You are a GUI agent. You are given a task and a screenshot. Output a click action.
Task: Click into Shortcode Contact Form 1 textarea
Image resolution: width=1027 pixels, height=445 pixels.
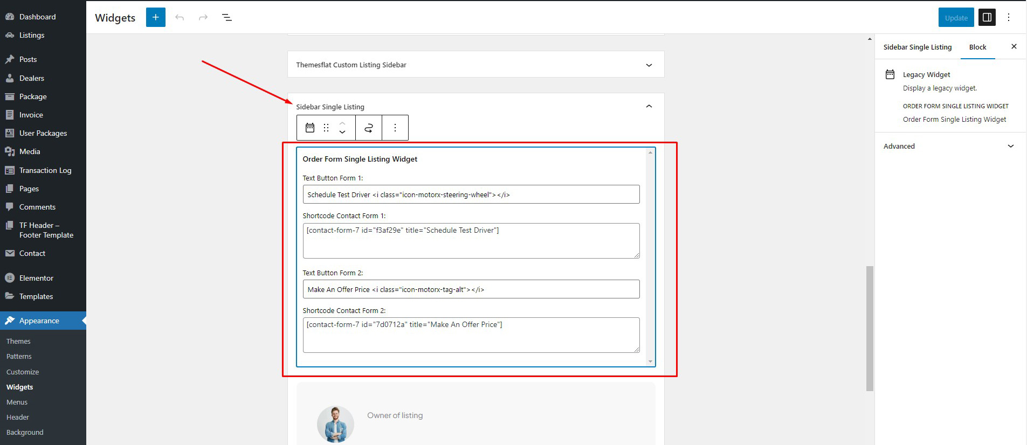[471, 241]
